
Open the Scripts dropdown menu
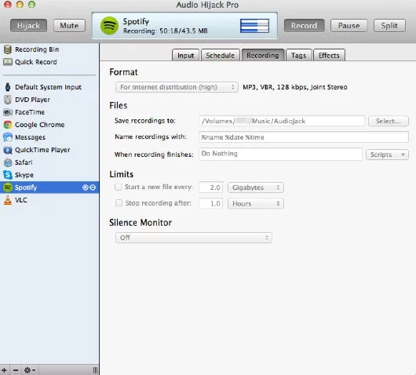click(387, 155)
